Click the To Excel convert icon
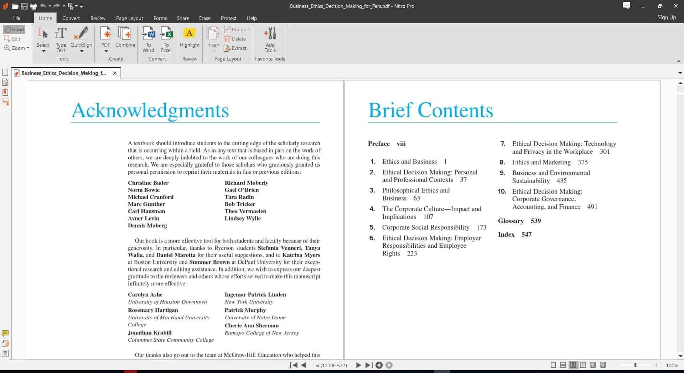 click(x=166, y=34)
